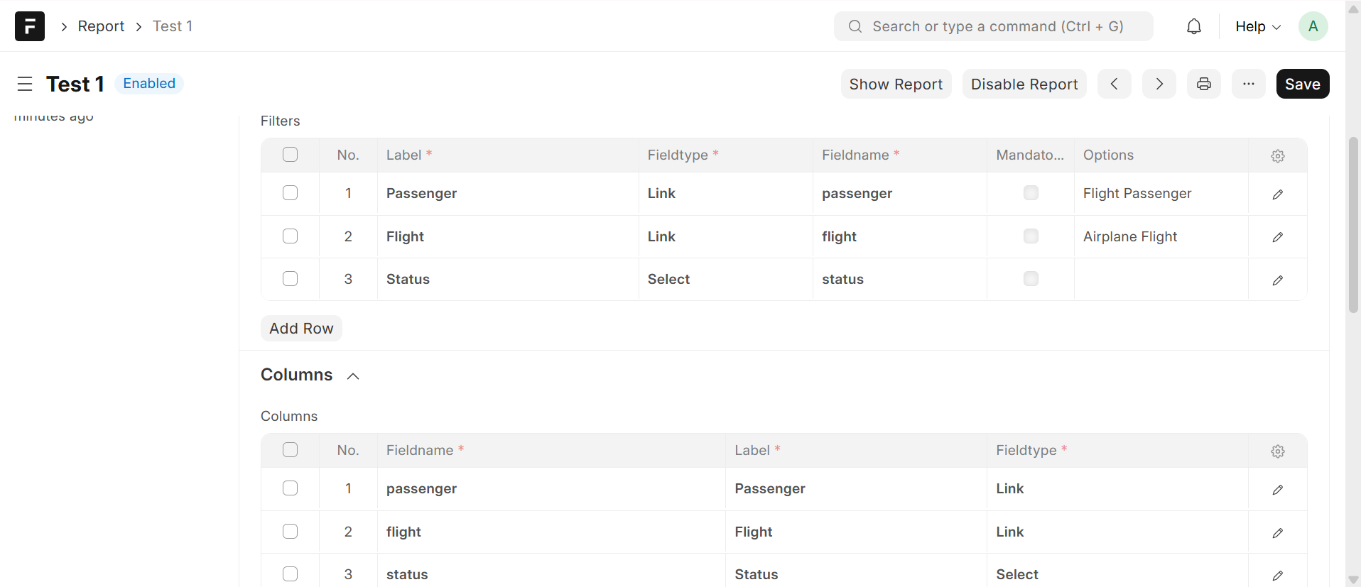Open the notifications bell
The image size is (1361, 587).
(1194, 26)
